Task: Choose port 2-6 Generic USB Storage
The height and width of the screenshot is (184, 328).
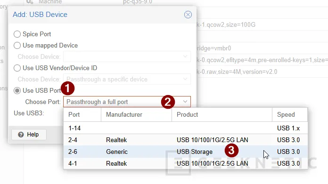Action: [x=186, y=152]
